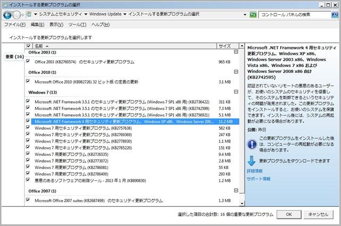Uncheck .NET Framework 3.5.1 update KB2756921
Image resolution: width=341 pixels, height=226 pixels.
(28, 114)
